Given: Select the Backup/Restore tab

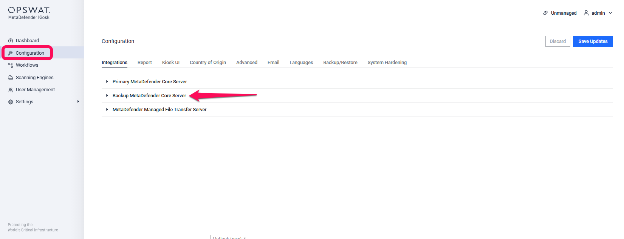Looking at the screenshot, I should pos(340,63).
